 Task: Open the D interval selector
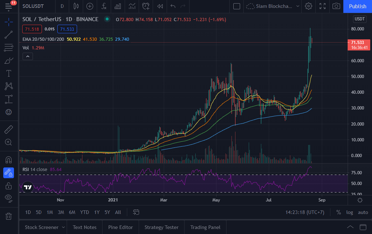point(62,6)
